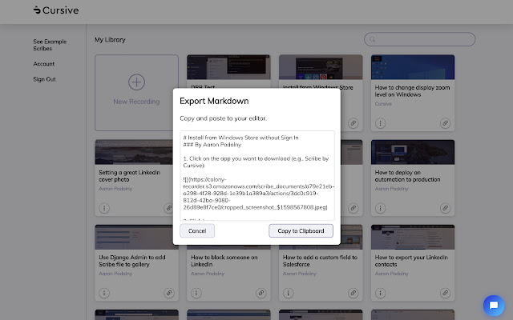Open See Example Scribes link
513x320 pixels.
point(50,45)
